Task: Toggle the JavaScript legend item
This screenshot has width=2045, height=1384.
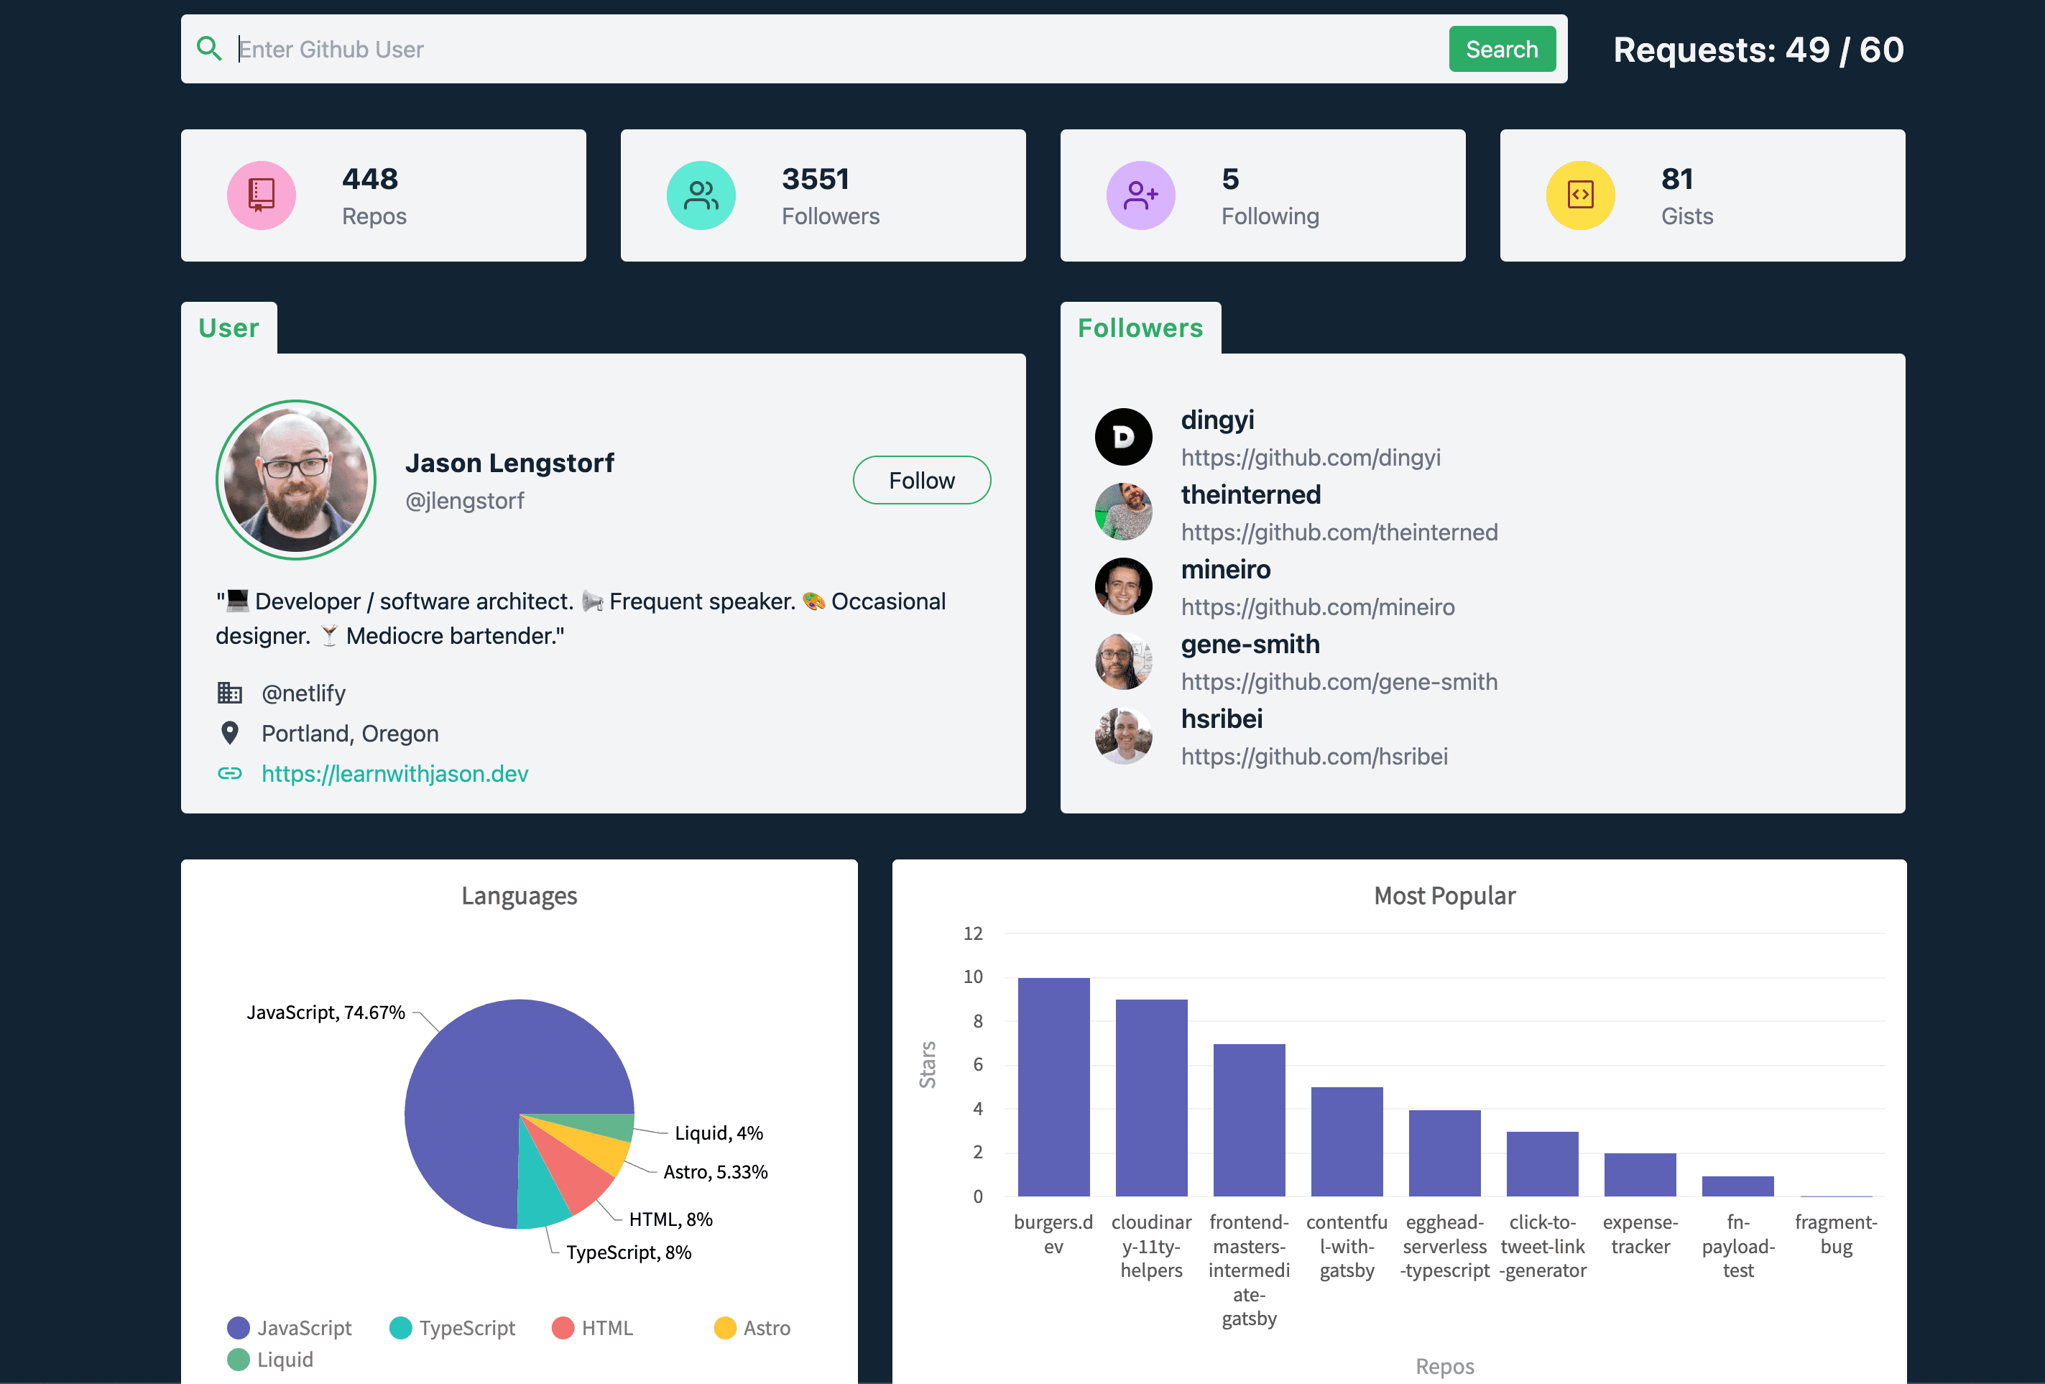Action: (x=290, y=1328)
